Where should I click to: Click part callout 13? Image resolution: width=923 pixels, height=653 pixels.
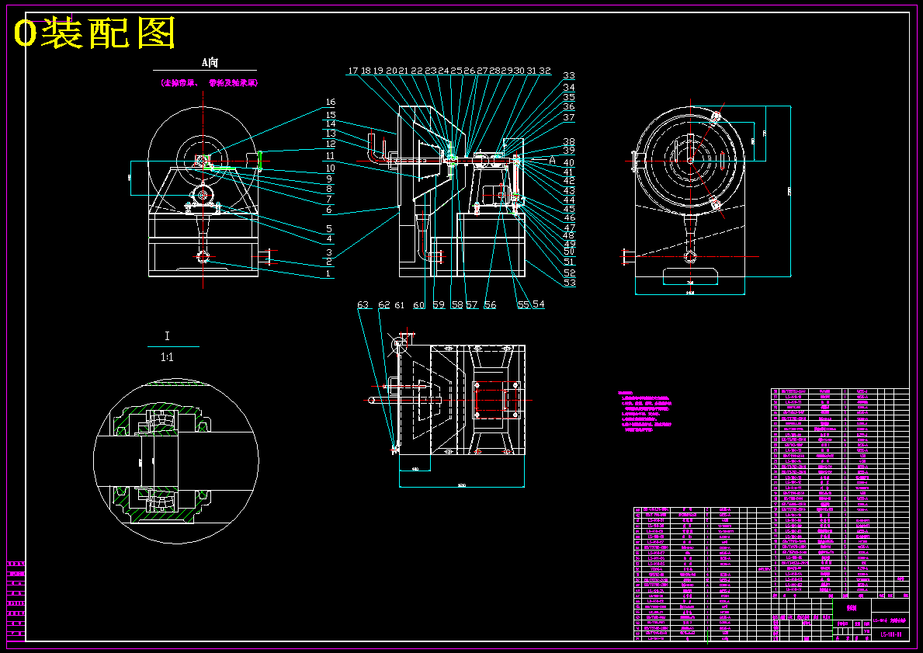click(x=330, y=134)
